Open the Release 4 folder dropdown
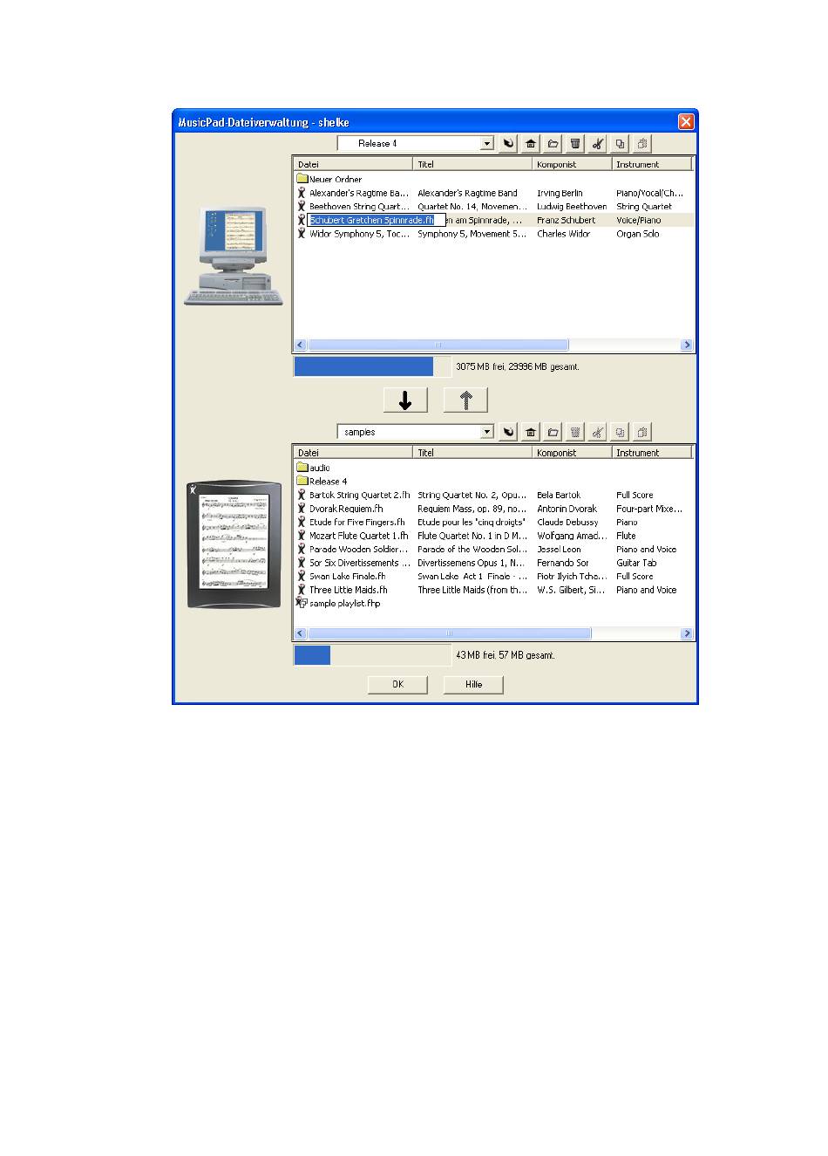828x1156 pixels. pos(487,144)
